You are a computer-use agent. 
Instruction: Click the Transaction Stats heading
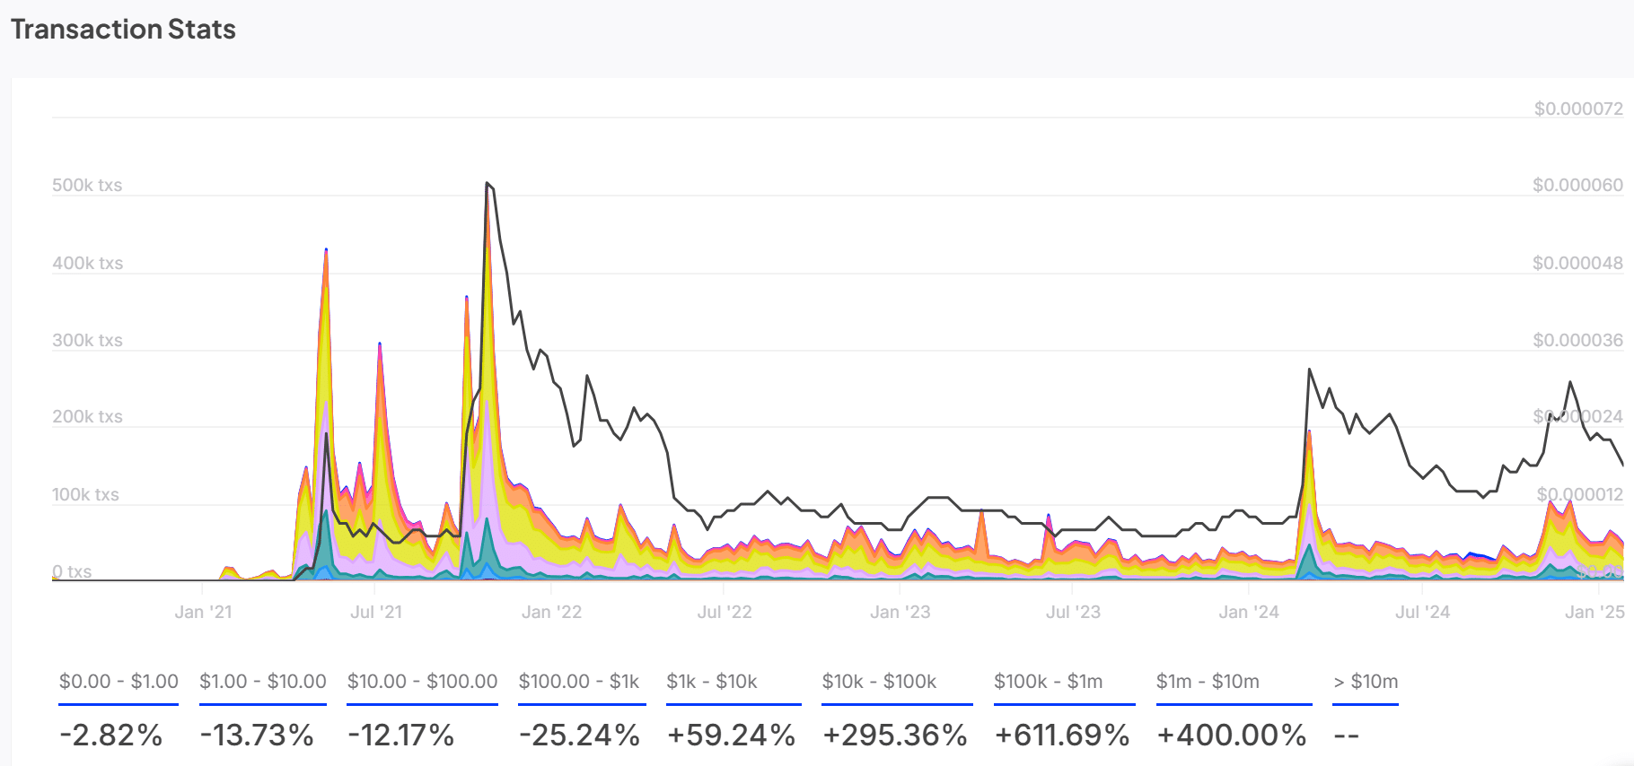point(123,30)
